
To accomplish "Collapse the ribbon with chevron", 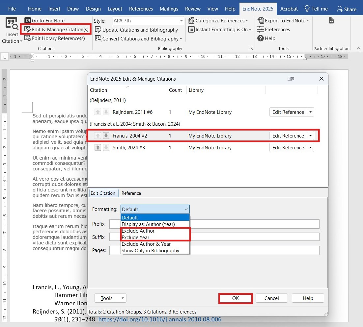I will [x=359, y=48].
